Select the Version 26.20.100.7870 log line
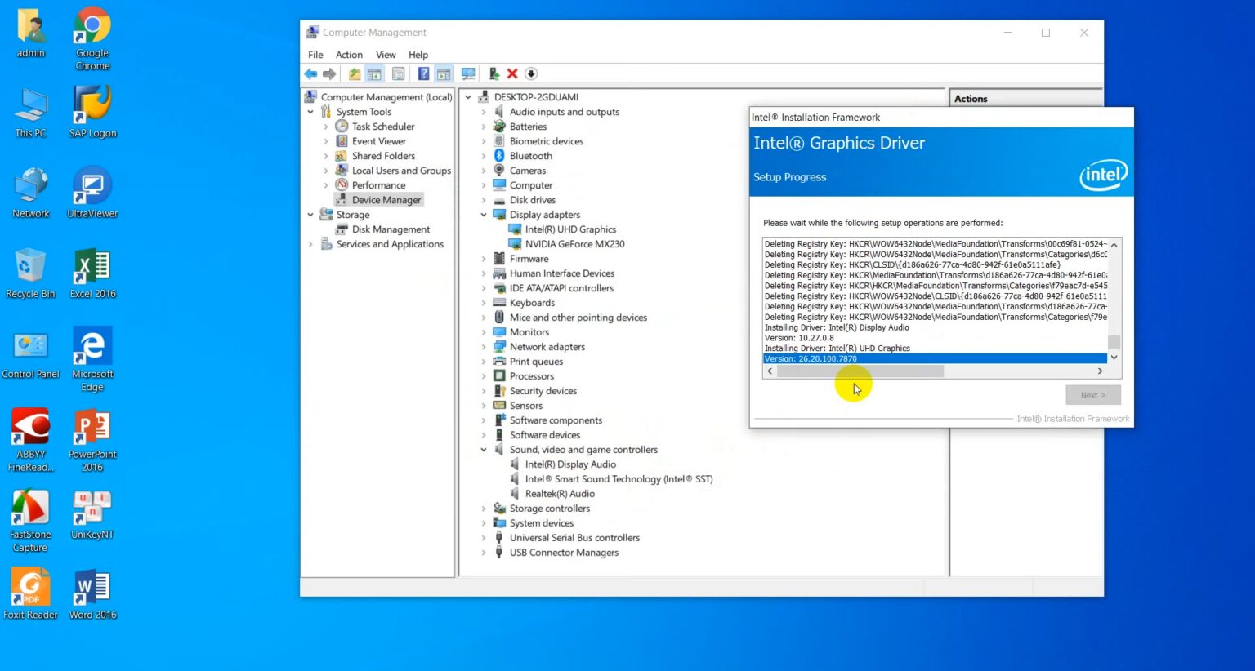Viewport: 1255px width, 671px height. coord(899,358)
